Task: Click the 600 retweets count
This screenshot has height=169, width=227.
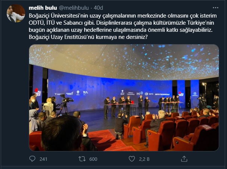Action: coord(93,159)
